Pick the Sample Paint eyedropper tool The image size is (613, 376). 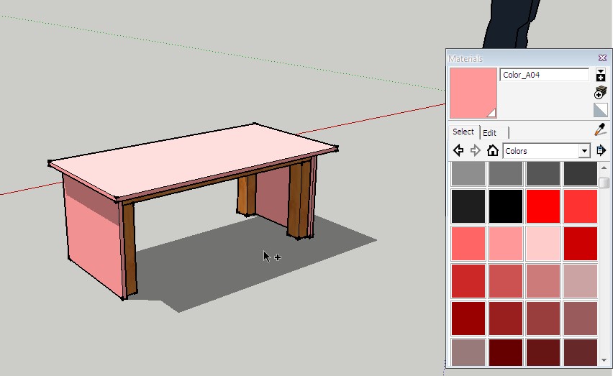point(601,129)
